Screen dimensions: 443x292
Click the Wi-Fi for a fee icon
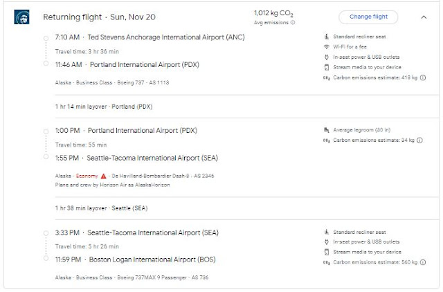click(326, 46)
